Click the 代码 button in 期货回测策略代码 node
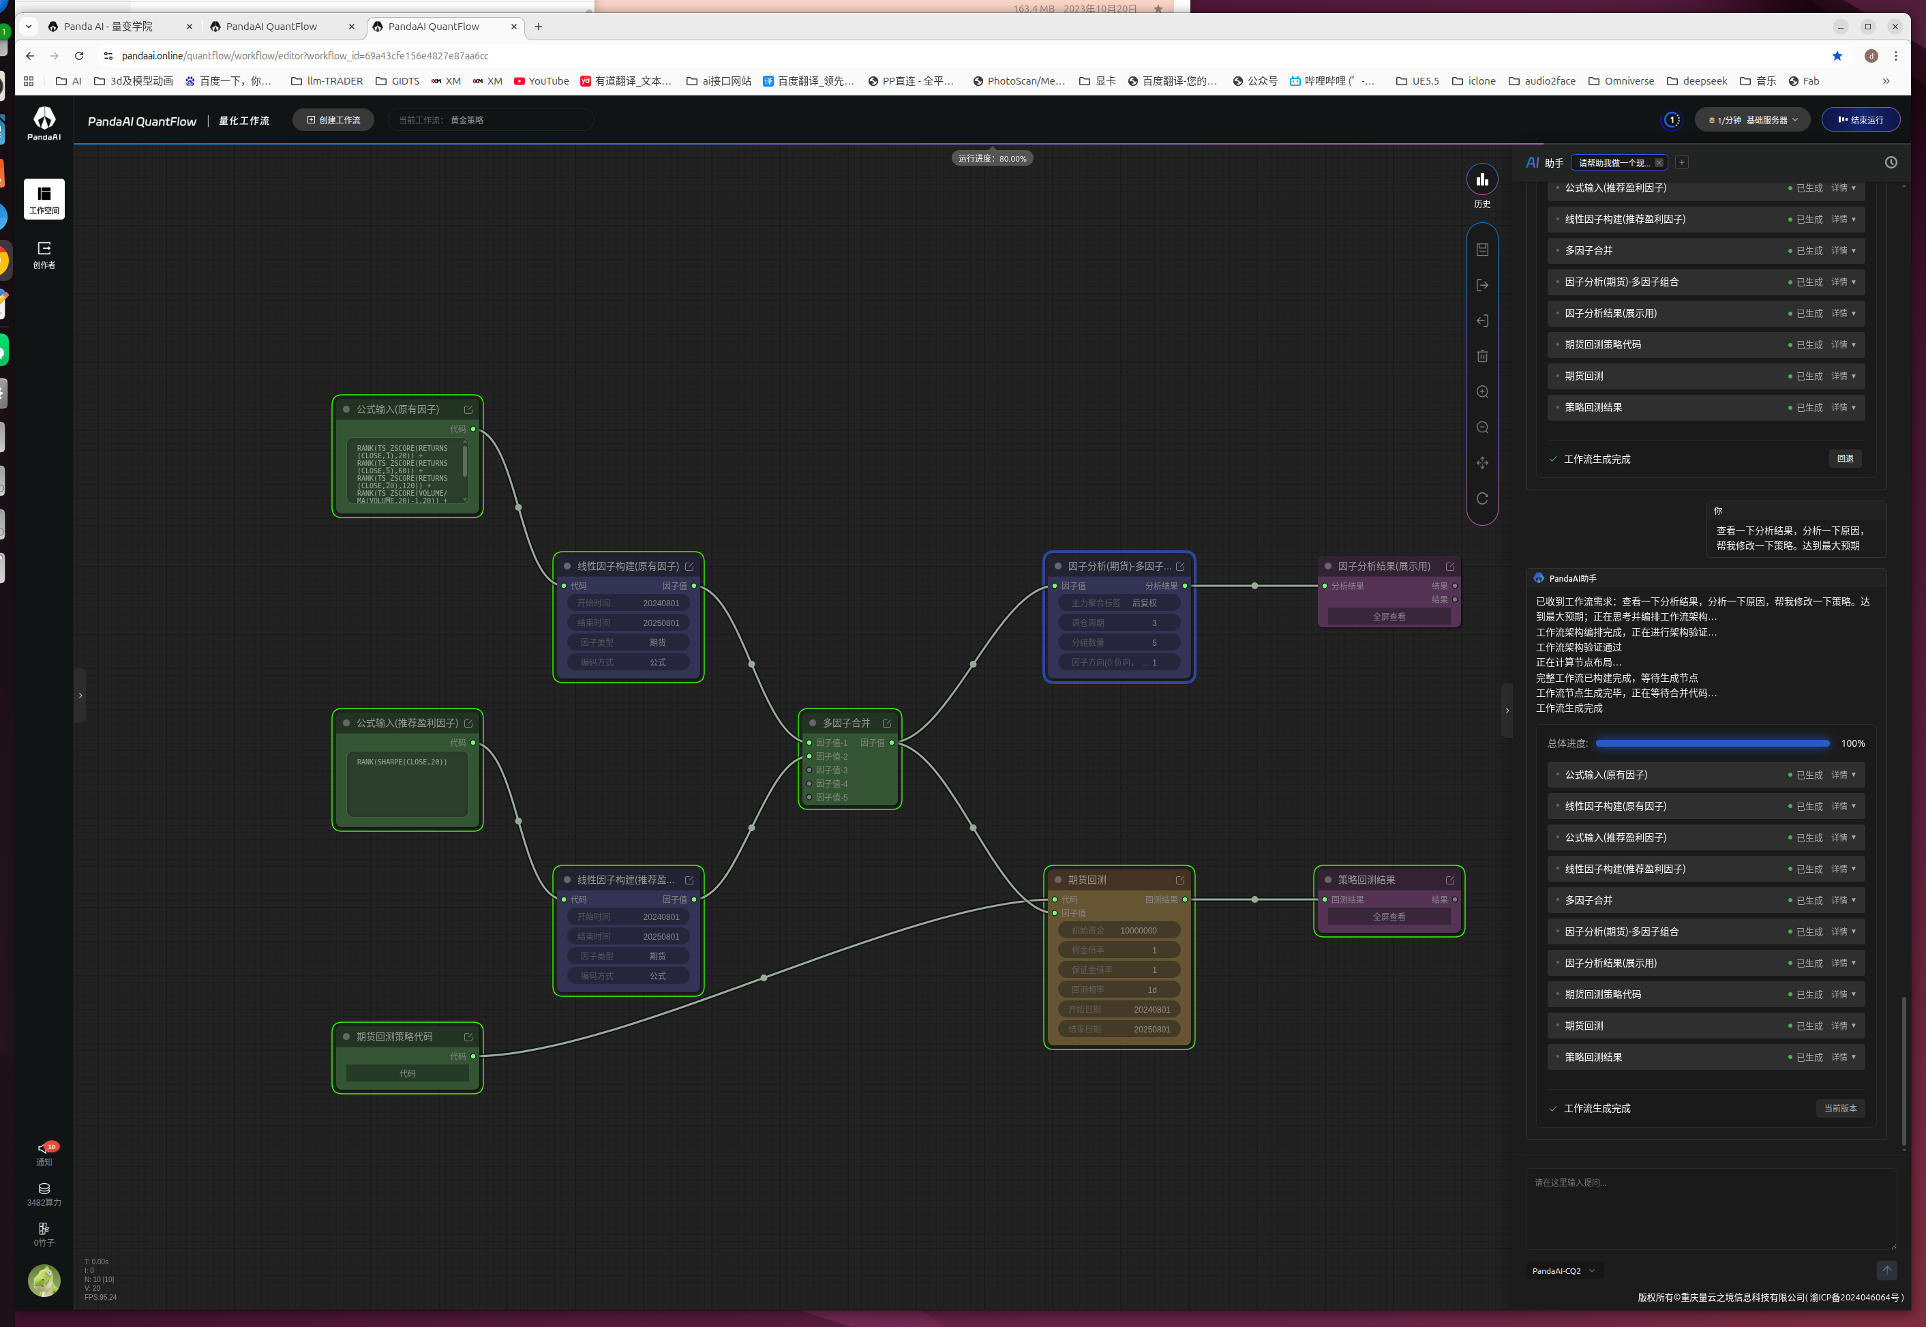The width and height of the screenshot is (1926, 1327). pos(407,1074)
